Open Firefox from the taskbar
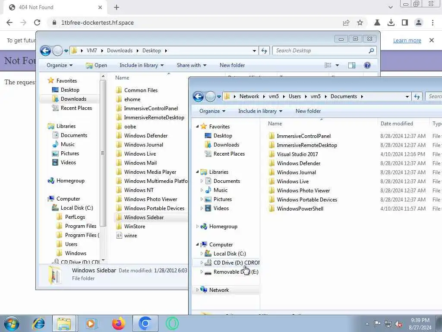The image size is (442, 332). [x=119, y=323]
